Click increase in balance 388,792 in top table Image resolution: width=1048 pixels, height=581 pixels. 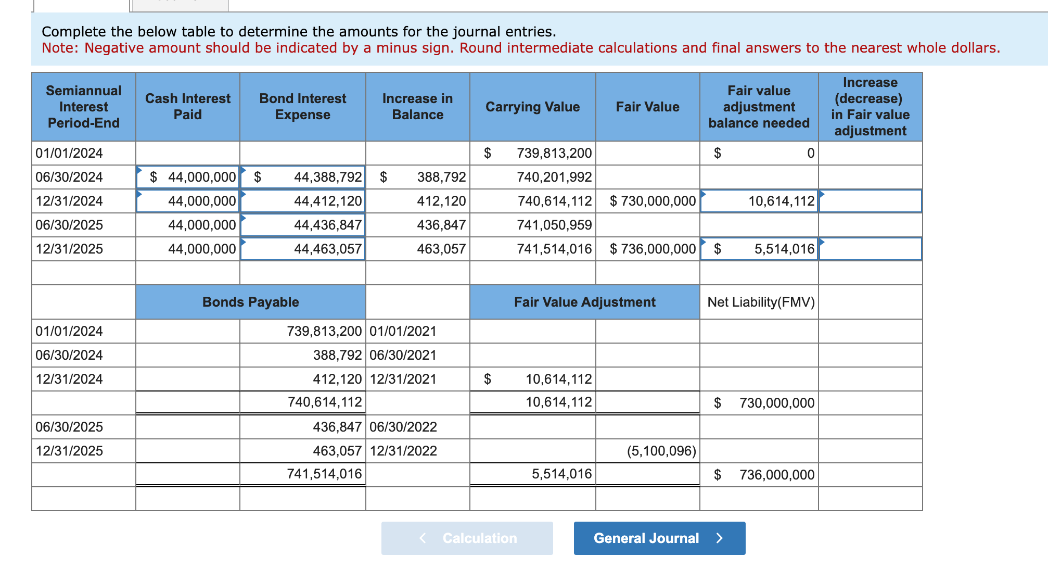[418, 177]
